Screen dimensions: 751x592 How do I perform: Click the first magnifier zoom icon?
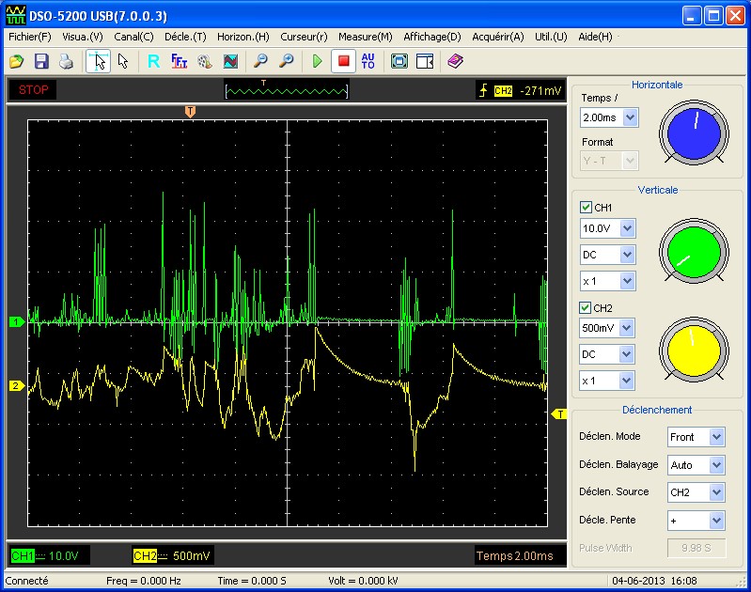click(260, 61)
